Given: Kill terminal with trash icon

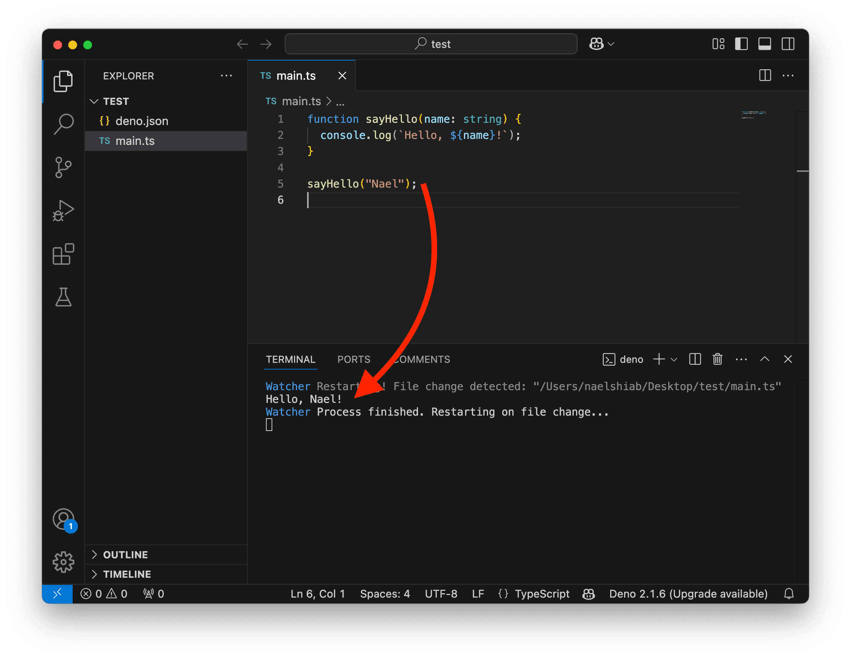Looking at the screenshot, I should click(x=717, y=359).
